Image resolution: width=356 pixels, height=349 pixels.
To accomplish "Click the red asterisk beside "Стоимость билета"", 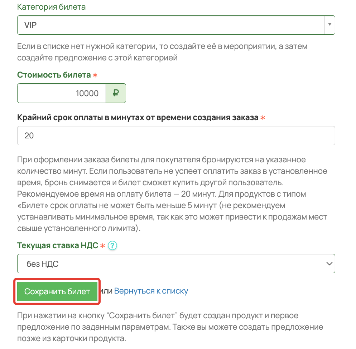I will pyautogui.click(x=95, y=75).
